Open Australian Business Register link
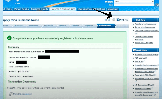 click(x=146, y=55)
